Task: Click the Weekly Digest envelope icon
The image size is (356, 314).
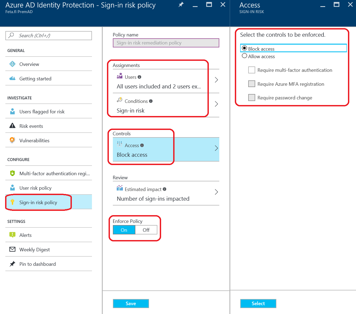Action: (x=12, y=249)
